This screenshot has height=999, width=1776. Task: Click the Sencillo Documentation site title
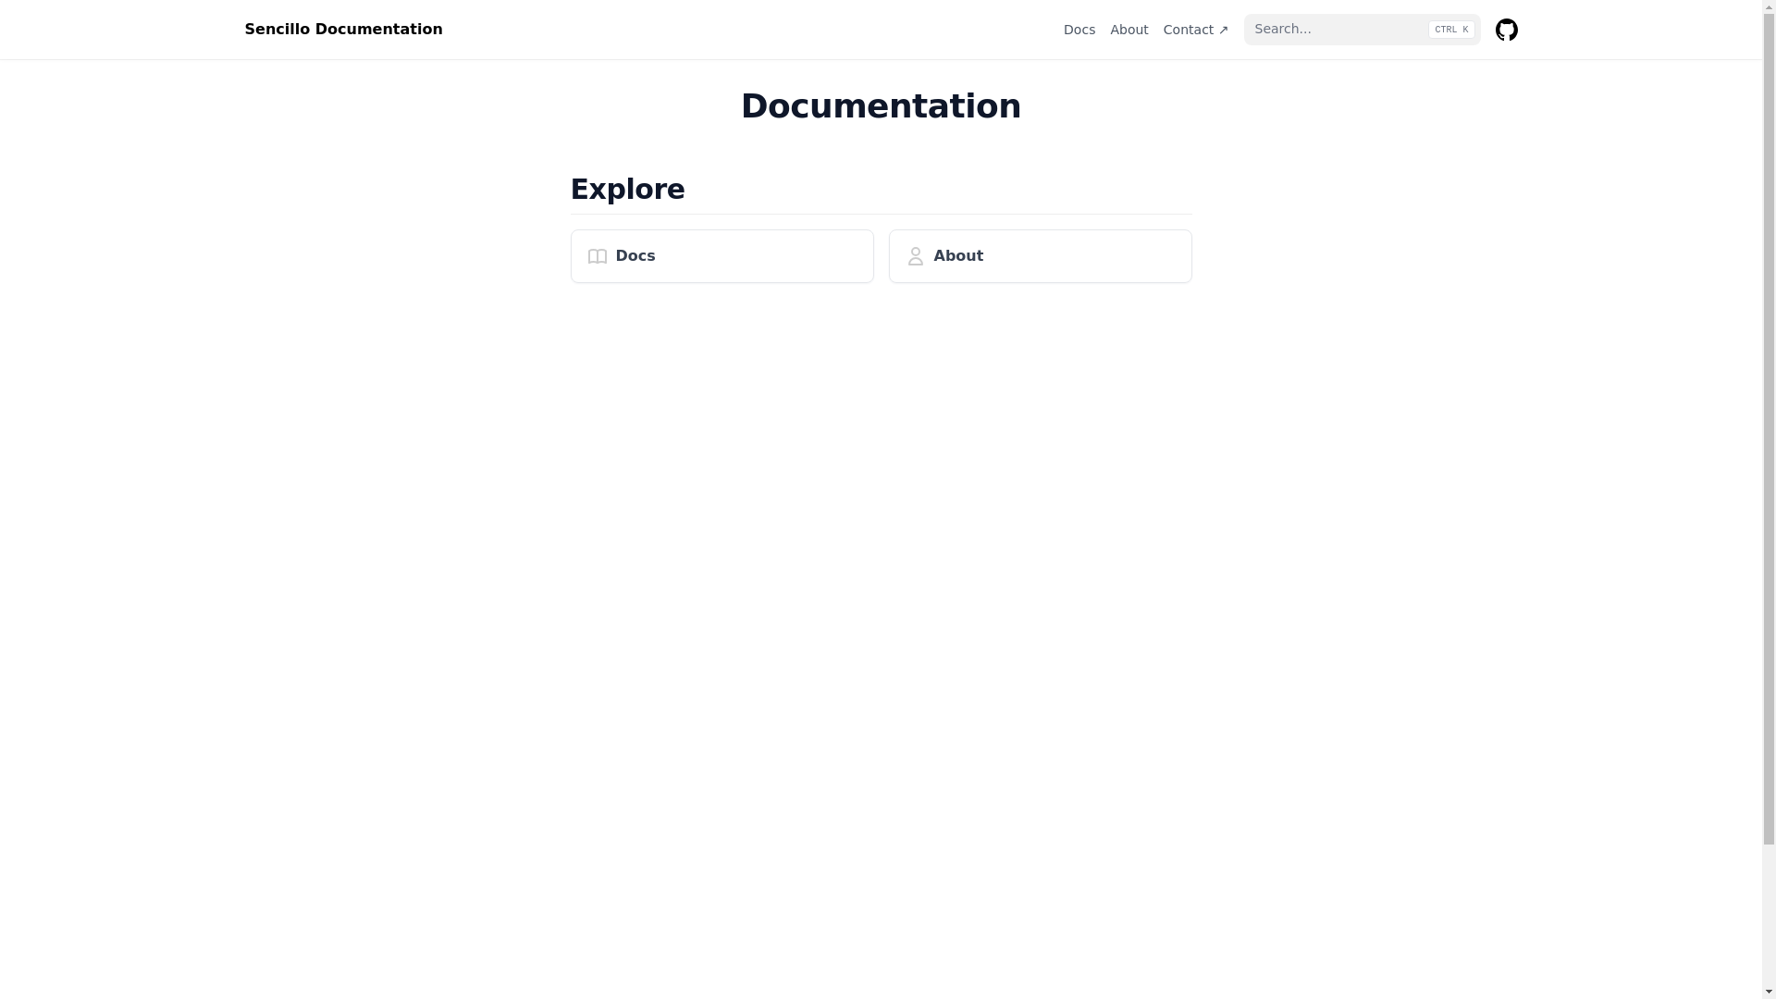[x=343, y=30]
